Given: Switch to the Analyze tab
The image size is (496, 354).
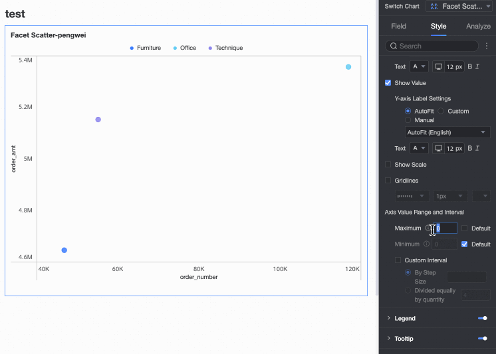Looking at the screenshot, I should 478,26.
